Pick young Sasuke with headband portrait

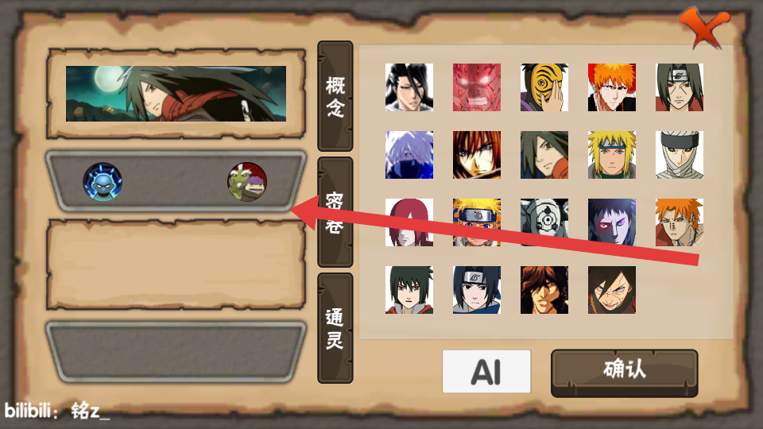[x=476, y=290]
